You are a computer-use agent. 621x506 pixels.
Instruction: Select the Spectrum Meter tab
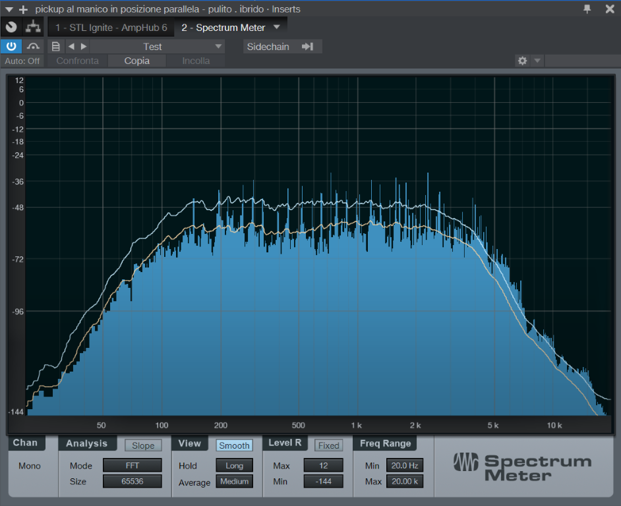(223, 28)
